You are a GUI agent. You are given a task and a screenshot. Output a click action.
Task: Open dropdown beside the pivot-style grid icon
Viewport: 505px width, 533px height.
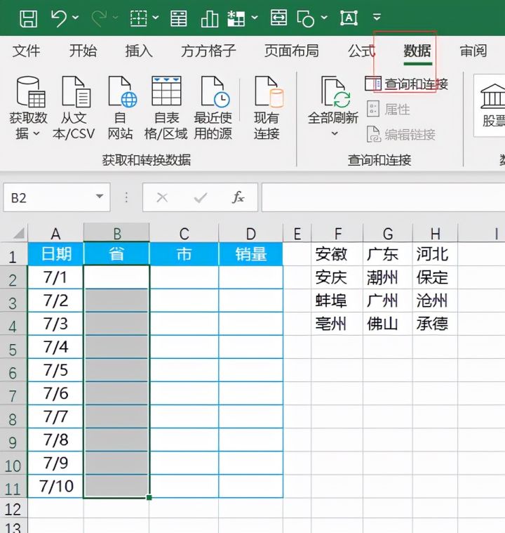click(x=255, y=17)
